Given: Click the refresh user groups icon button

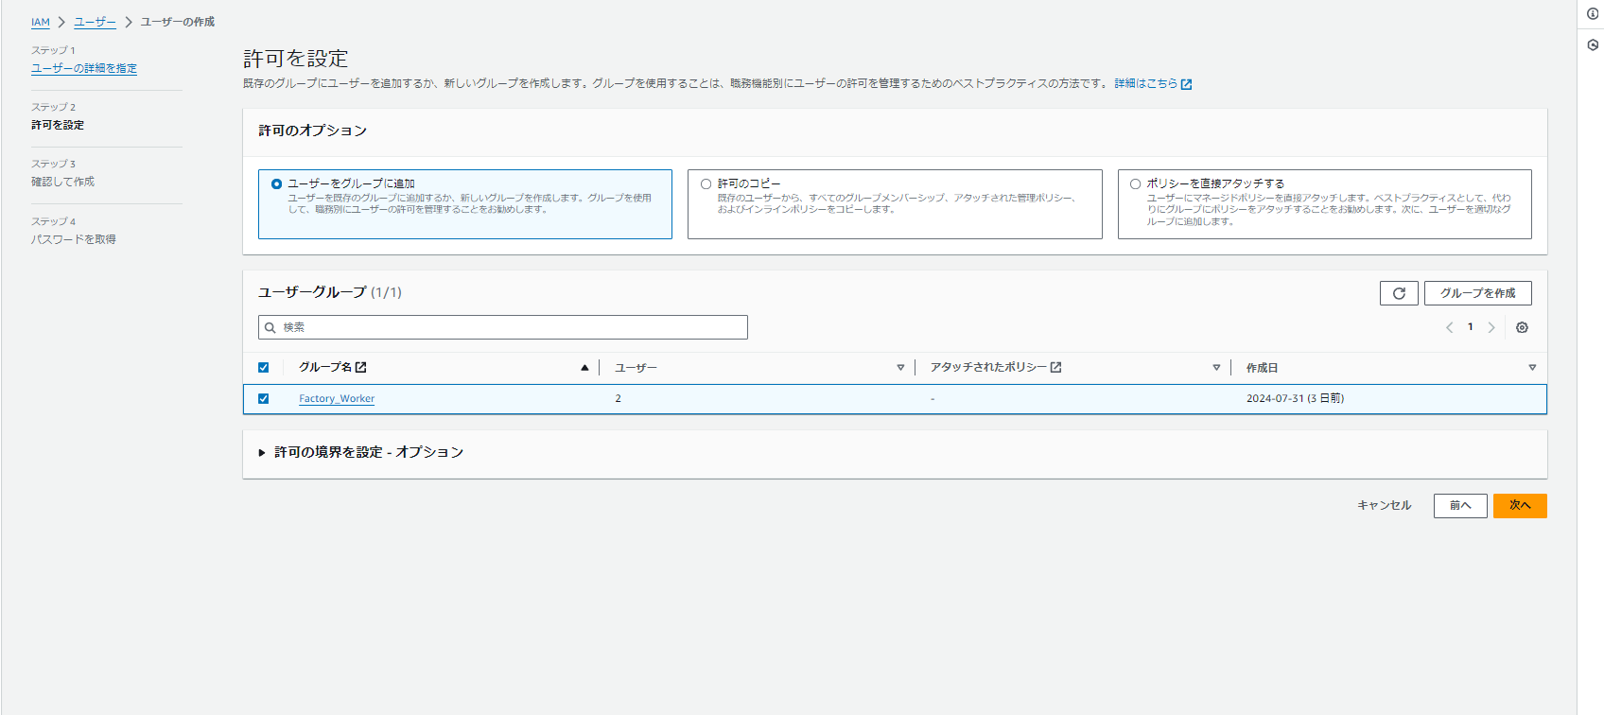Looking at the screenshot, I should [1399, 293].
